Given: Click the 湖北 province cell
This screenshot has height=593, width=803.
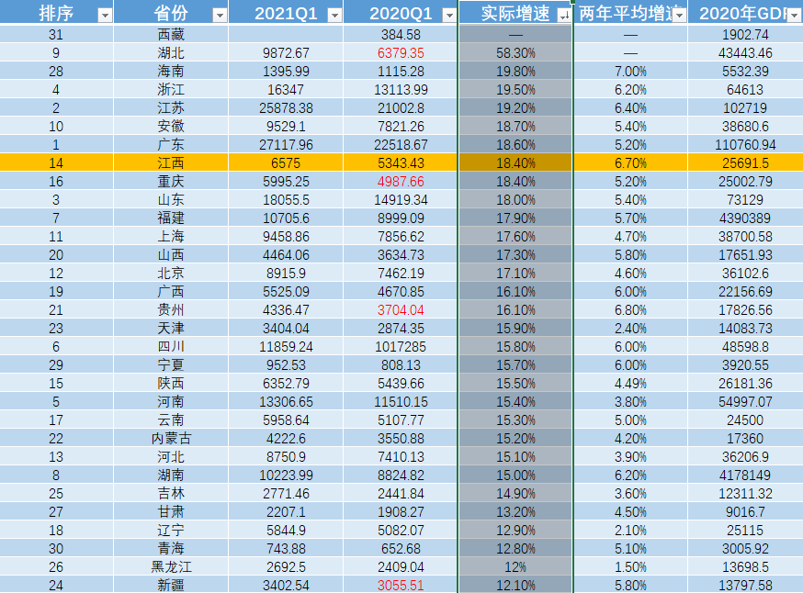Looking at the screenshot, I should pyautogui.click(x=171, y=52).
